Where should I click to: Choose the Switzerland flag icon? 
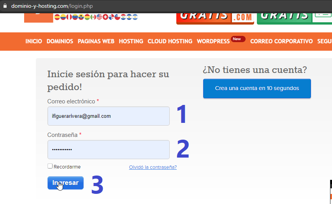coord(105,17)
